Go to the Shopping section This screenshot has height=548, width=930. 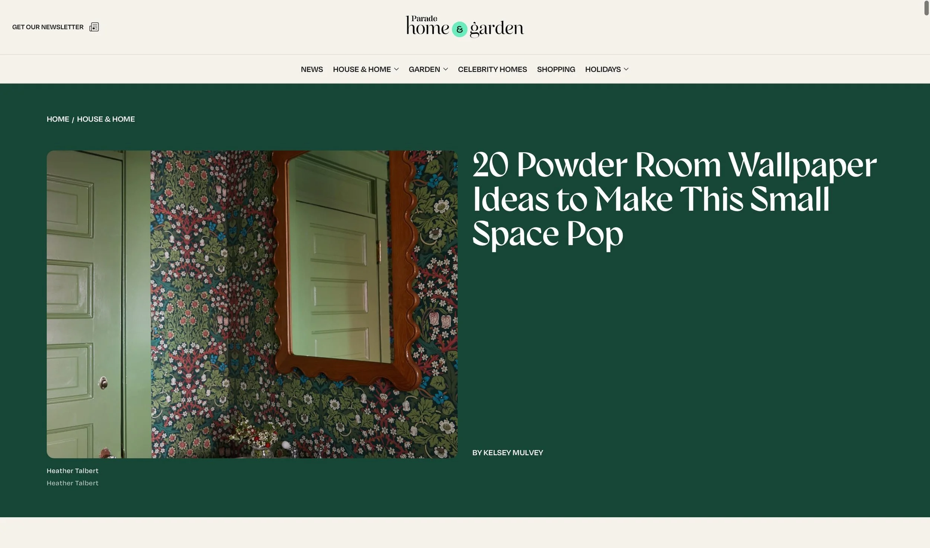tap(556, 69)
